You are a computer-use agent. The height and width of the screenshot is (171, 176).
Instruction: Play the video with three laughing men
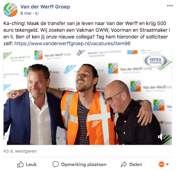(88, 98)
